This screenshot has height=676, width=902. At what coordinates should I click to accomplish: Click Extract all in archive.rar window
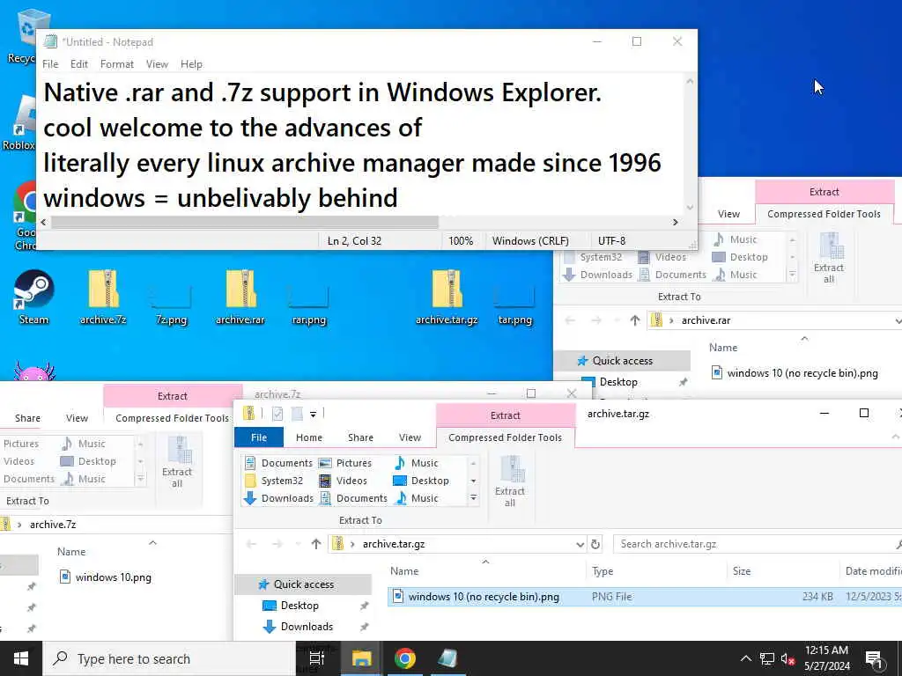point(828,258)
